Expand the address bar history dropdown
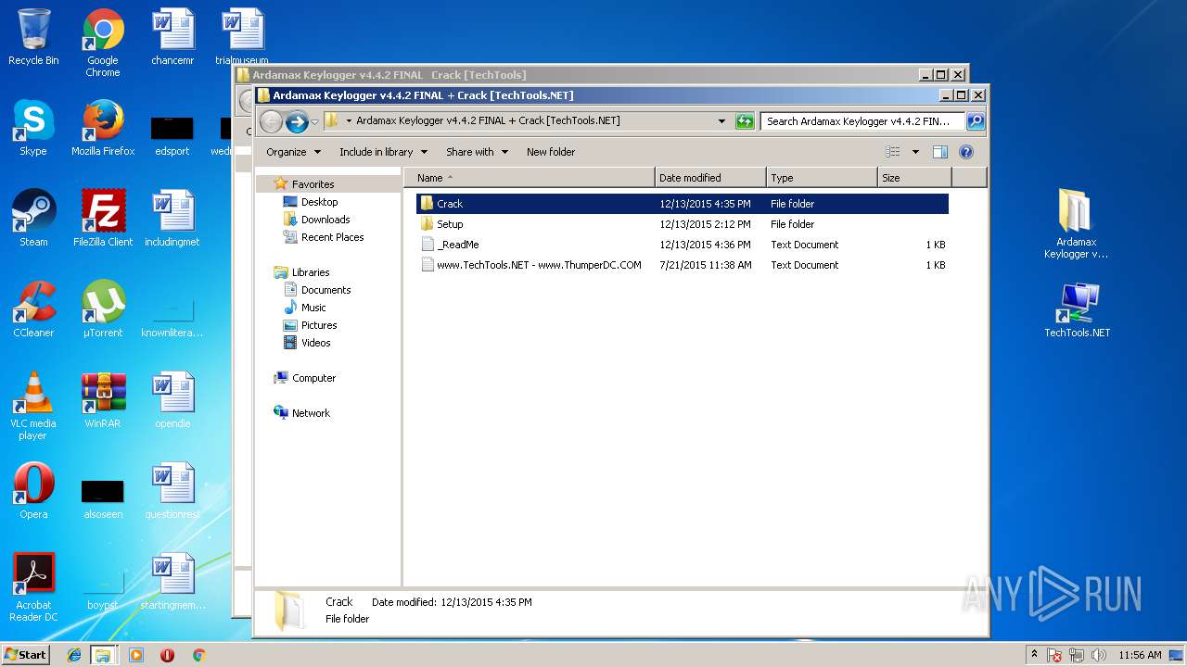The height and width of the screenshot is (667, 1187). coord(721,121)
